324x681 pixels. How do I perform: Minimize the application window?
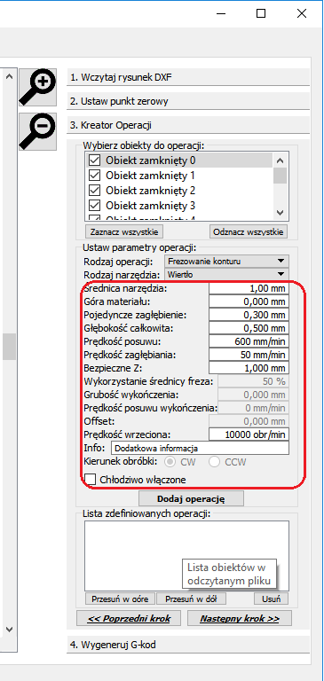[x=220, y=13]
